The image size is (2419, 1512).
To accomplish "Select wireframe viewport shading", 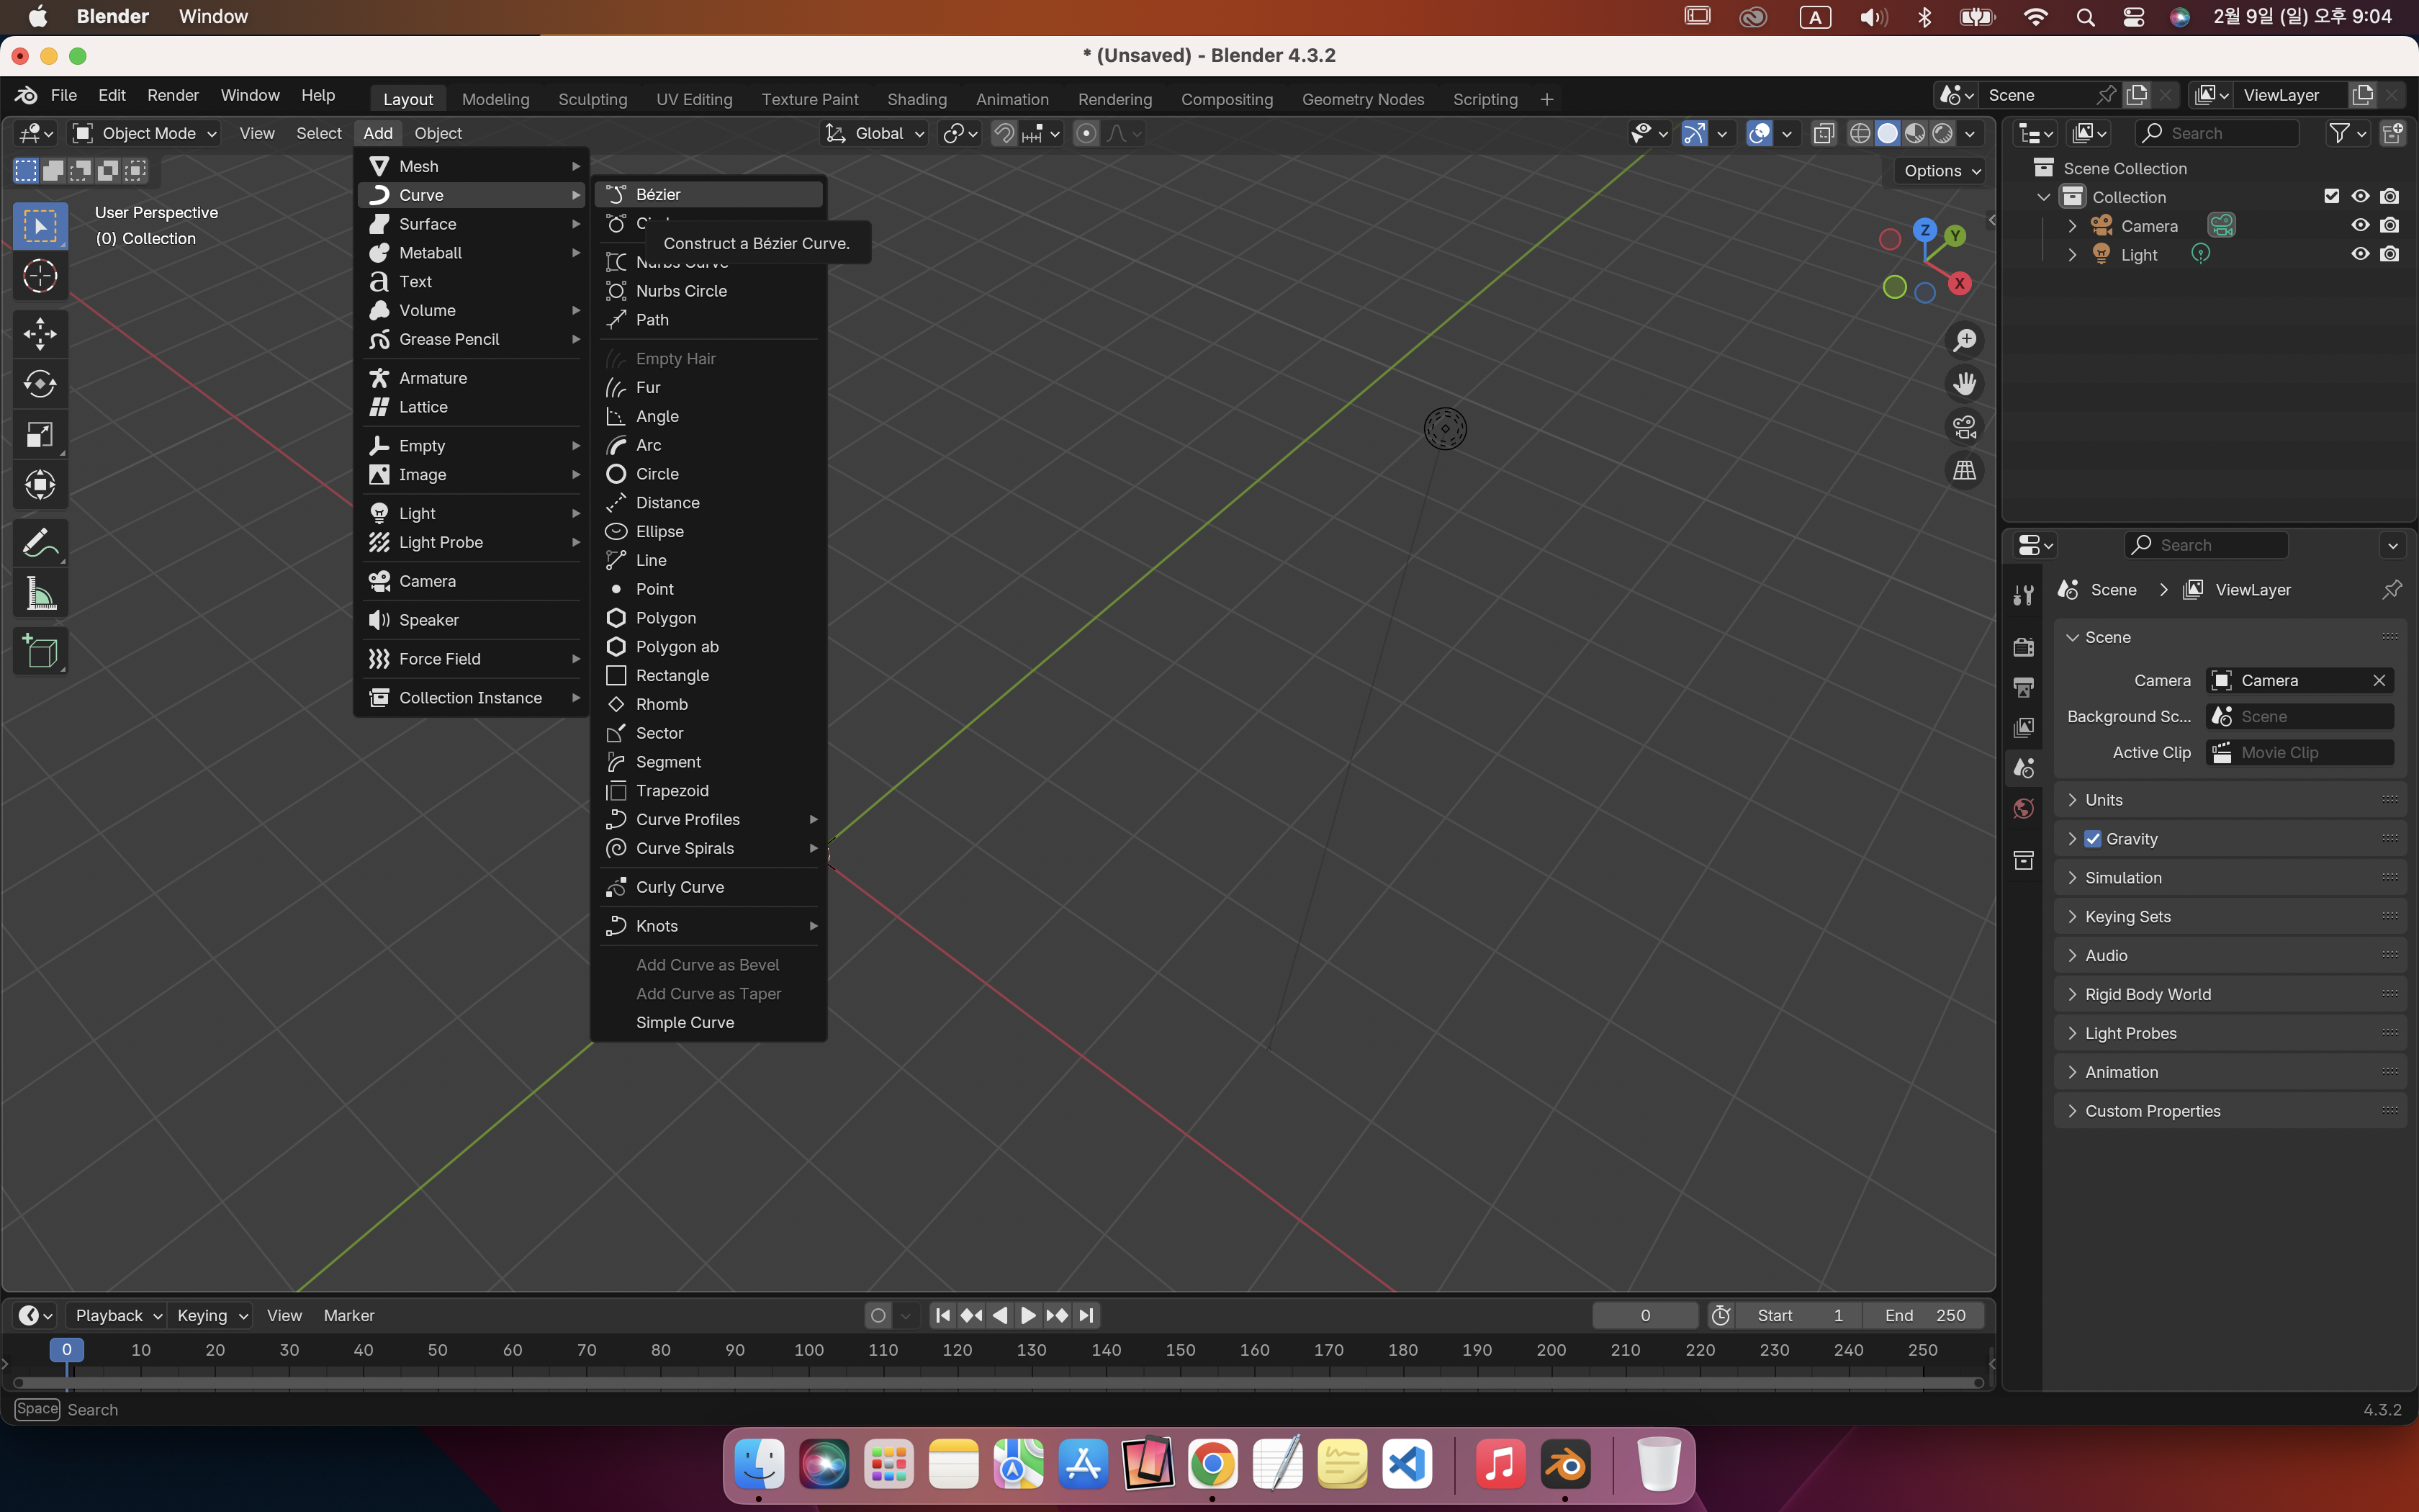I will pos(1859,133).
